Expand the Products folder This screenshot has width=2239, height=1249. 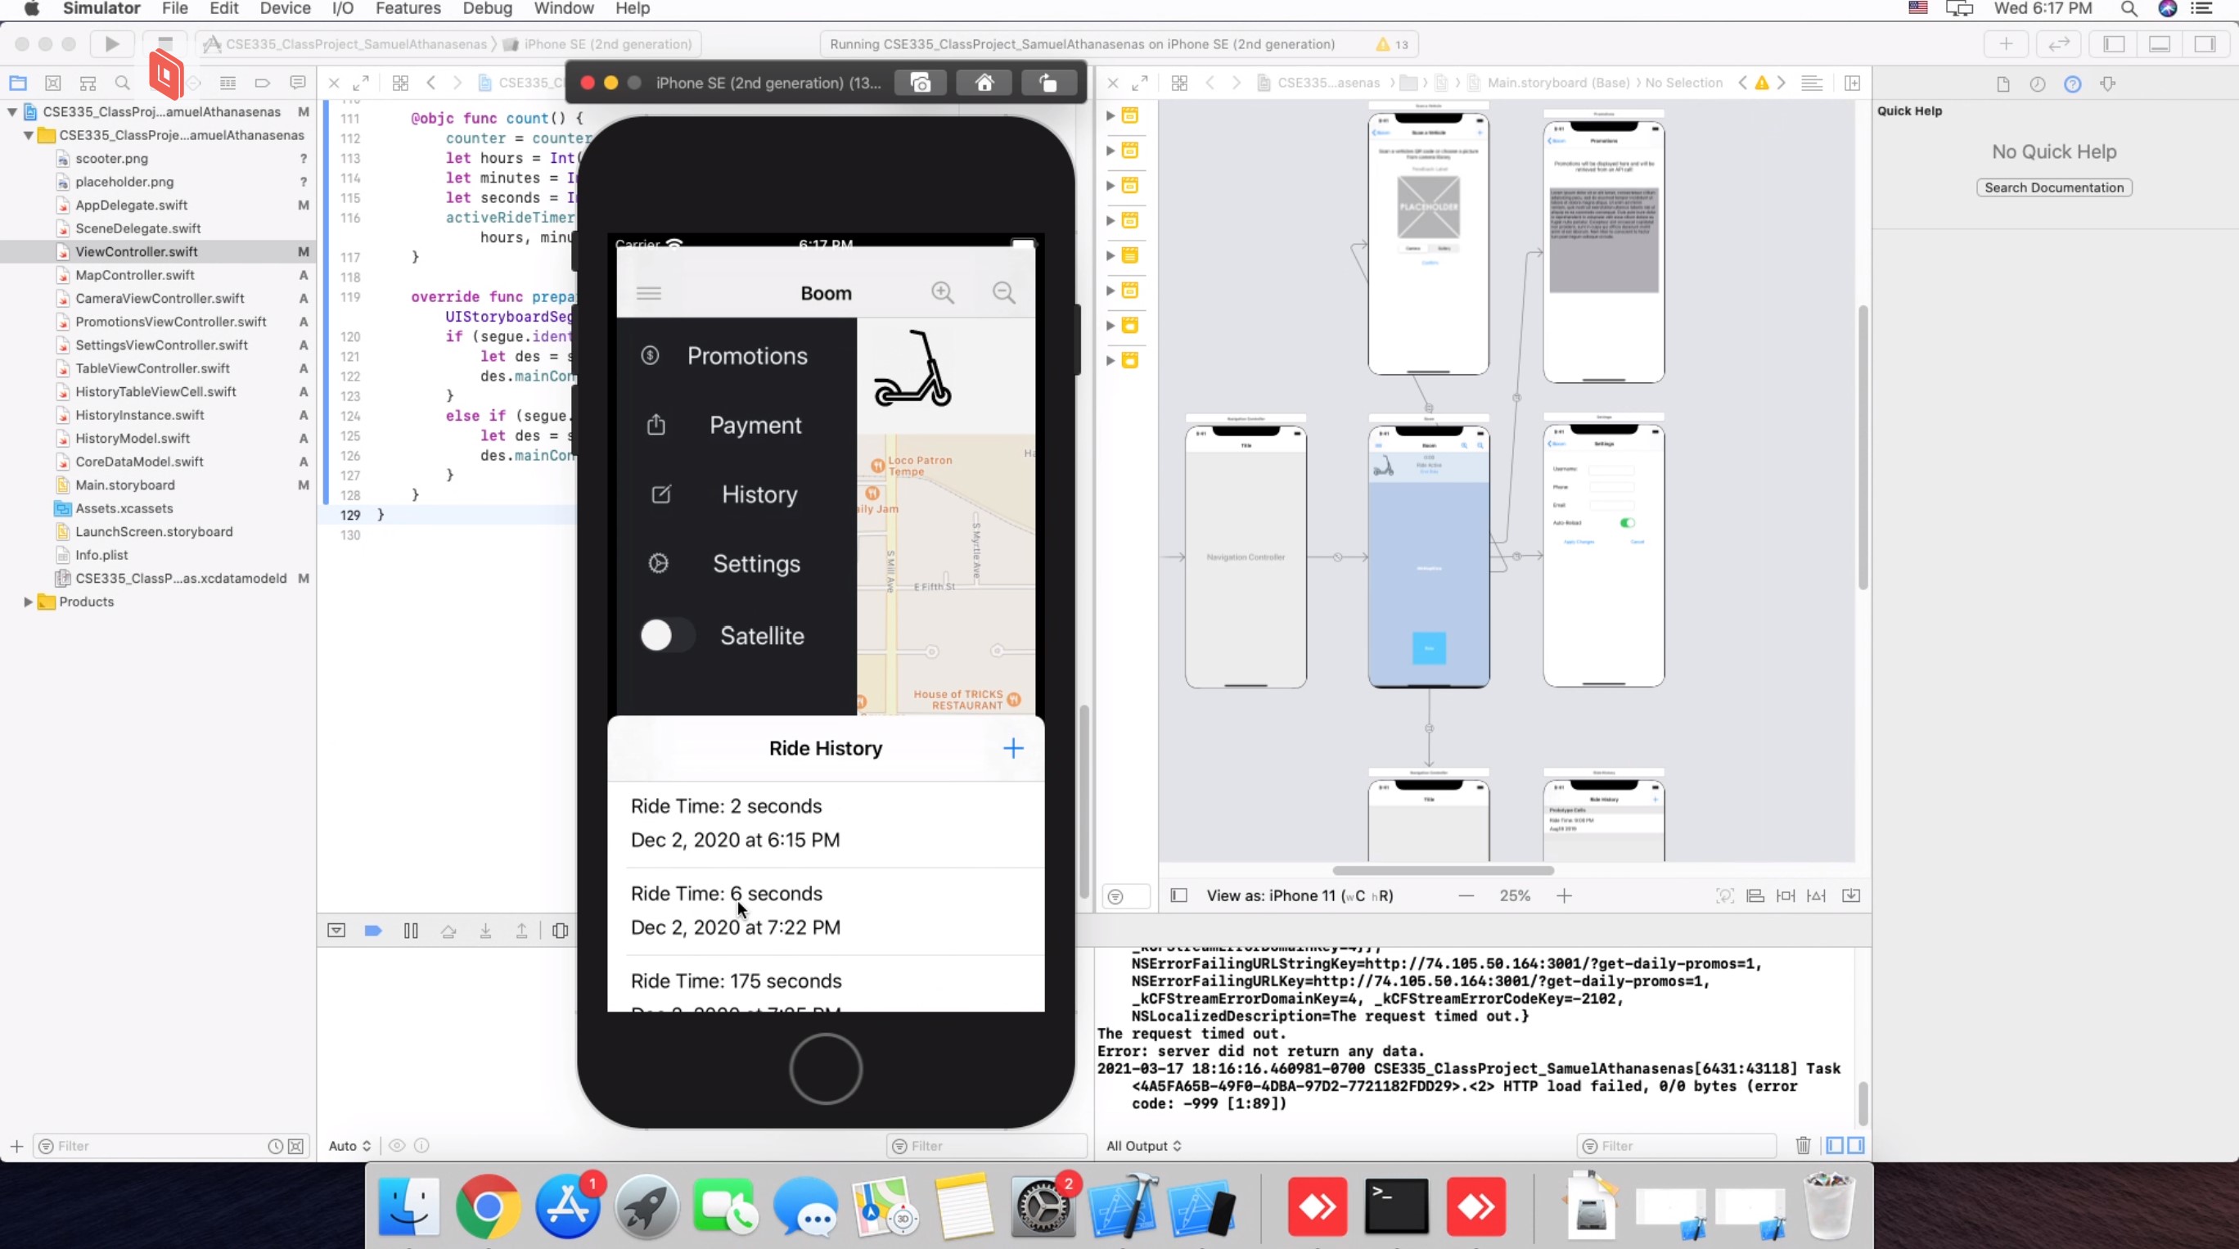[x=28, y=602]
